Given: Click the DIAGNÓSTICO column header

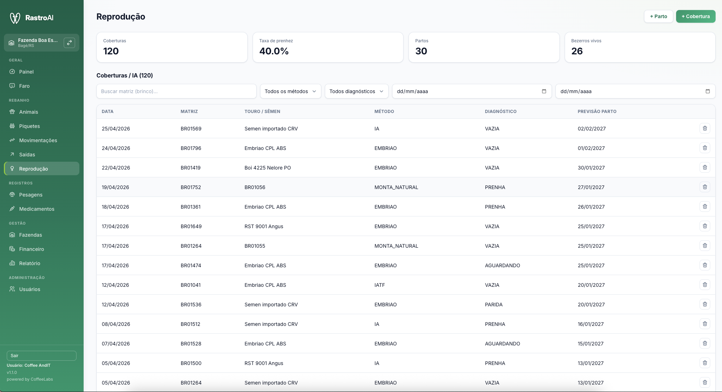Looking at the screenshot, I should pyautogui.click(x=501, y=112).
